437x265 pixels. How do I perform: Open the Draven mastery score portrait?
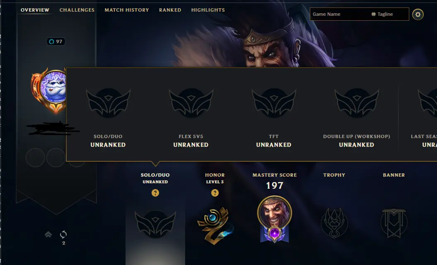click(x=275, y=219)
